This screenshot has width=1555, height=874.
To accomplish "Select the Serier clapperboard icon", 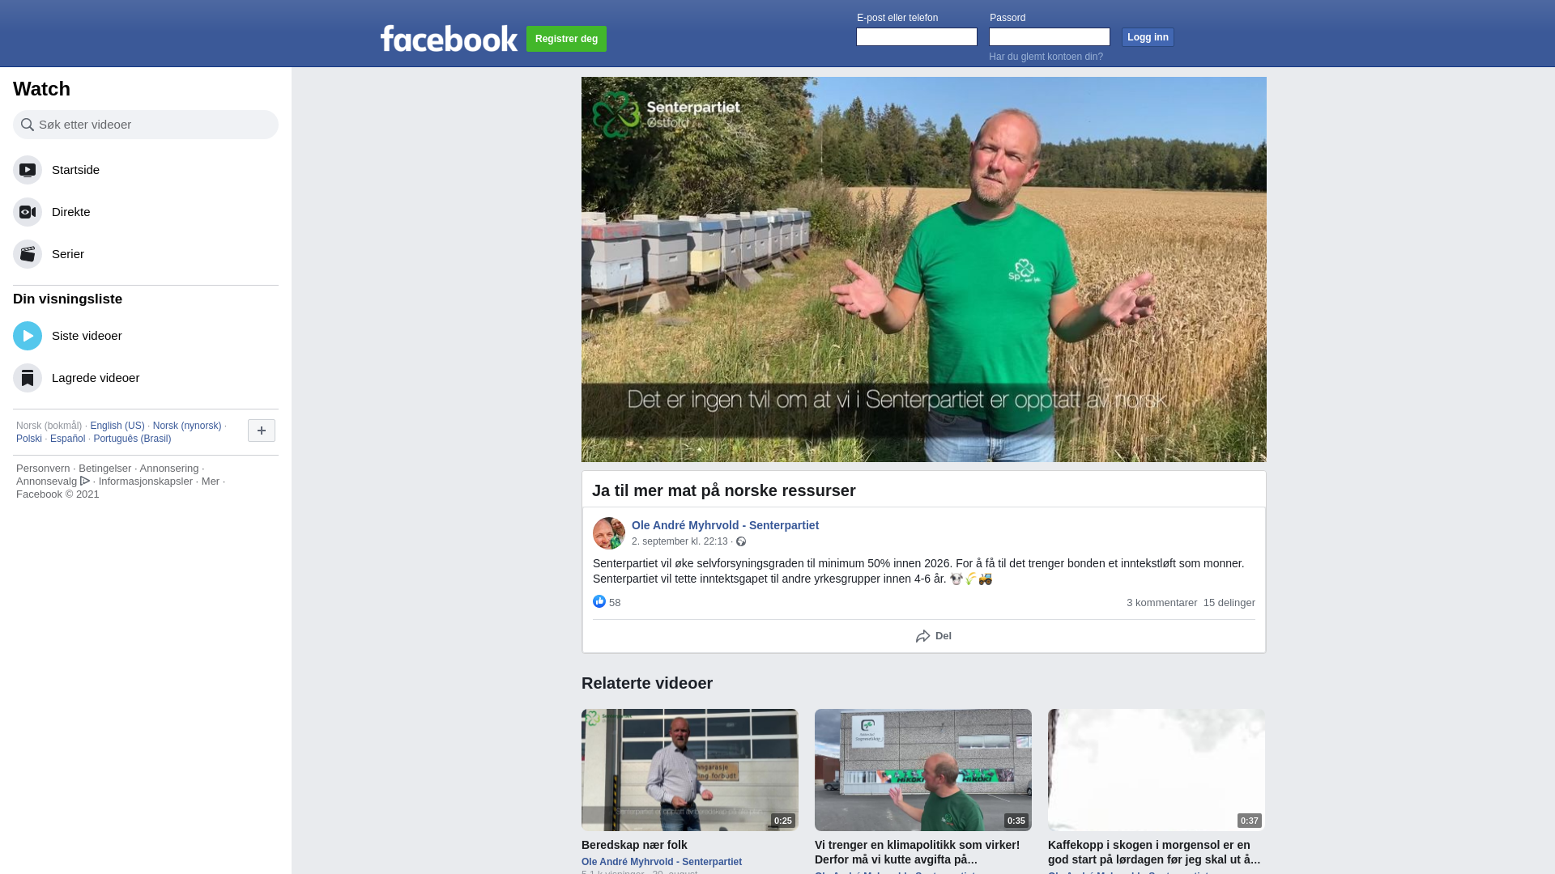I will (x=28, y=254).
